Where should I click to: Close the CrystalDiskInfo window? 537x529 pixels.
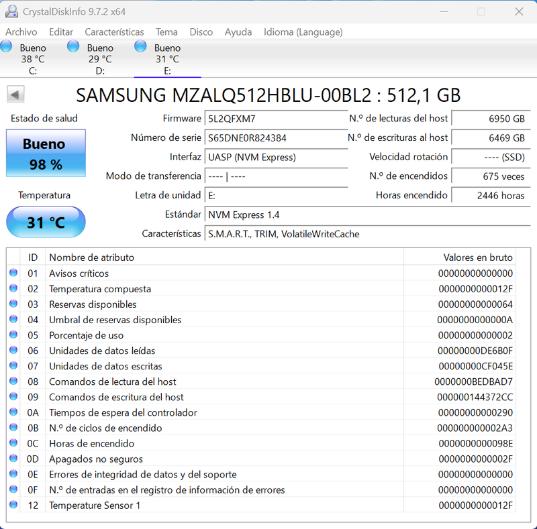tap(519, 11)
